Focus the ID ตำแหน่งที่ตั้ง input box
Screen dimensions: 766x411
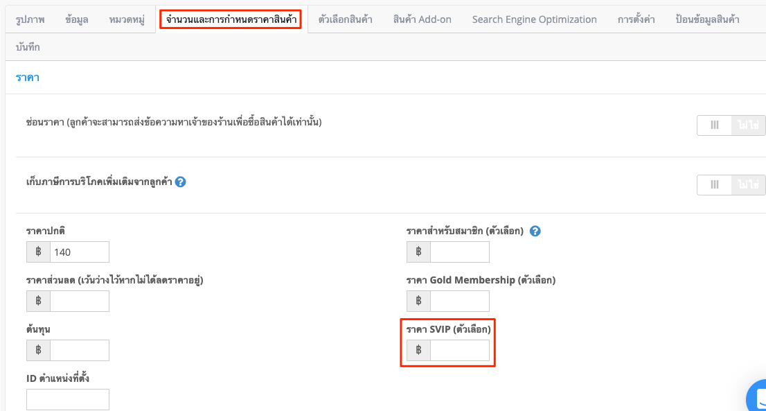pyautogui.click(x=68, y=399)
